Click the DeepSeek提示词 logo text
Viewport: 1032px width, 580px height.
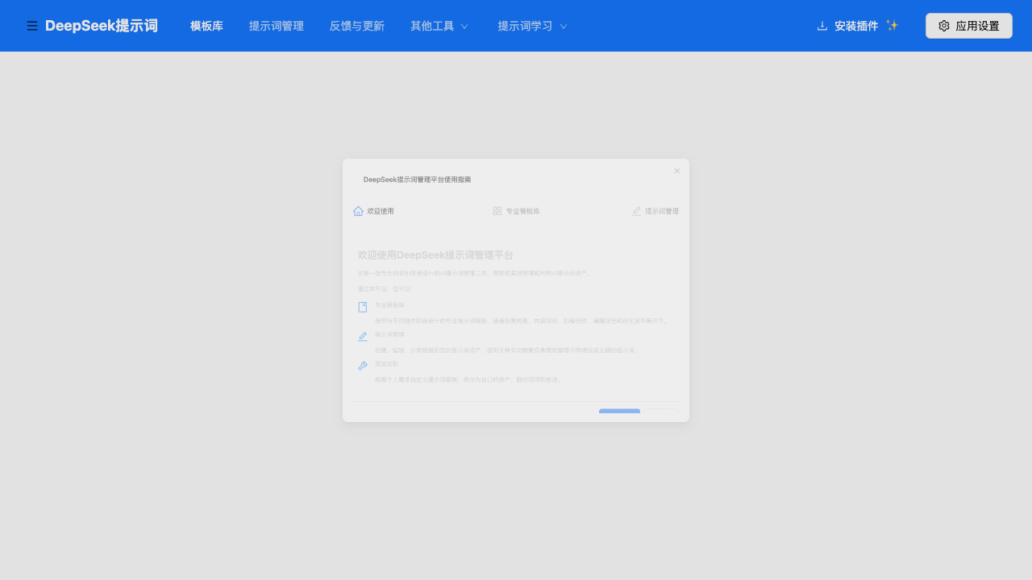click(102, 26)
